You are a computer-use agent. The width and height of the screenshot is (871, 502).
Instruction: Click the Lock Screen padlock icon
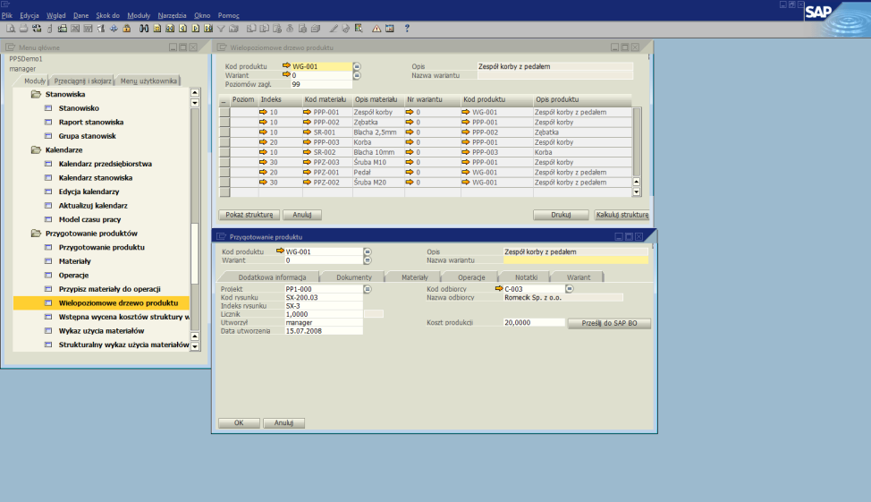point(127,29)
